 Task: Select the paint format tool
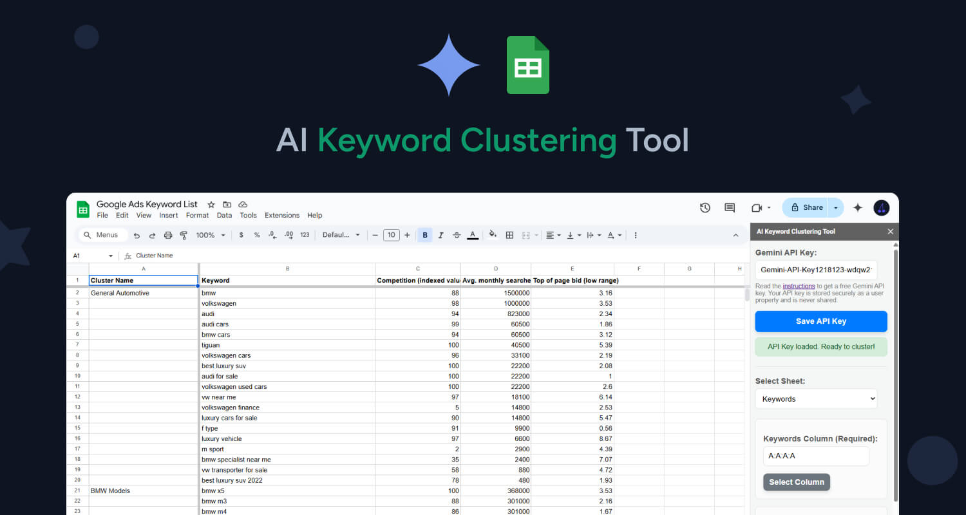point(184,236)
